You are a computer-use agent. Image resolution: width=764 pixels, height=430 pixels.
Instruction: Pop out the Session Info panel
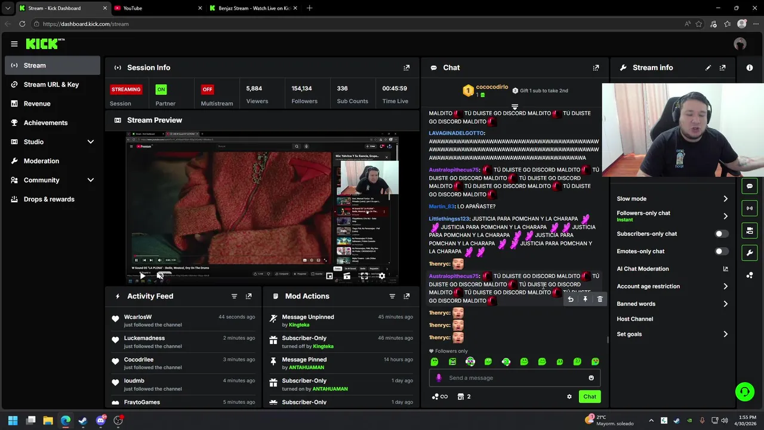pyautogui.click(x=406, y=67)
